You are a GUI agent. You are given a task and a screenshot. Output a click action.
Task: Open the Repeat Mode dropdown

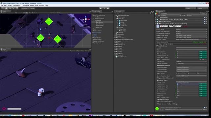click(x=191, y=82)
